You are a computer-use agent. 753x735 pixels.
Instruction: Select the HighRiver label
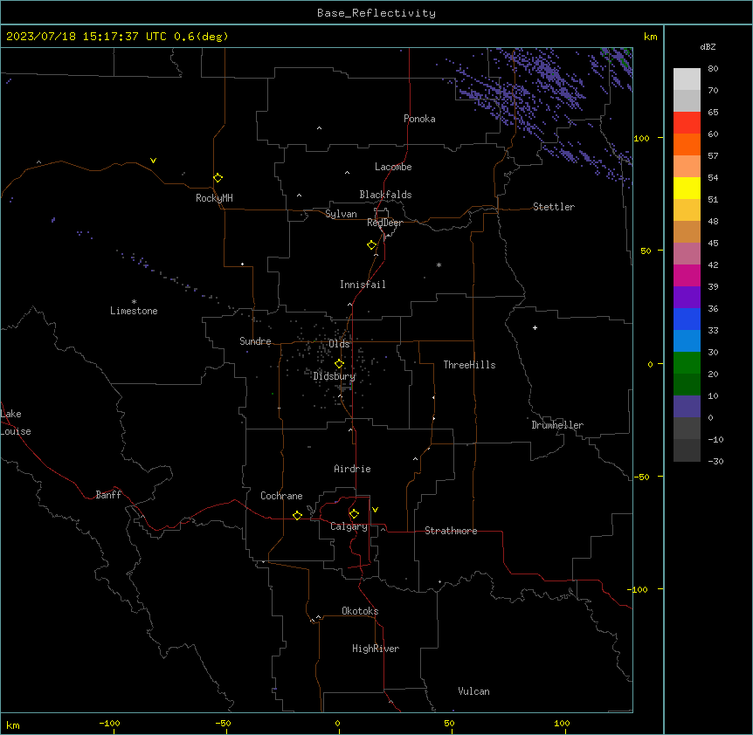click(376, 649)
